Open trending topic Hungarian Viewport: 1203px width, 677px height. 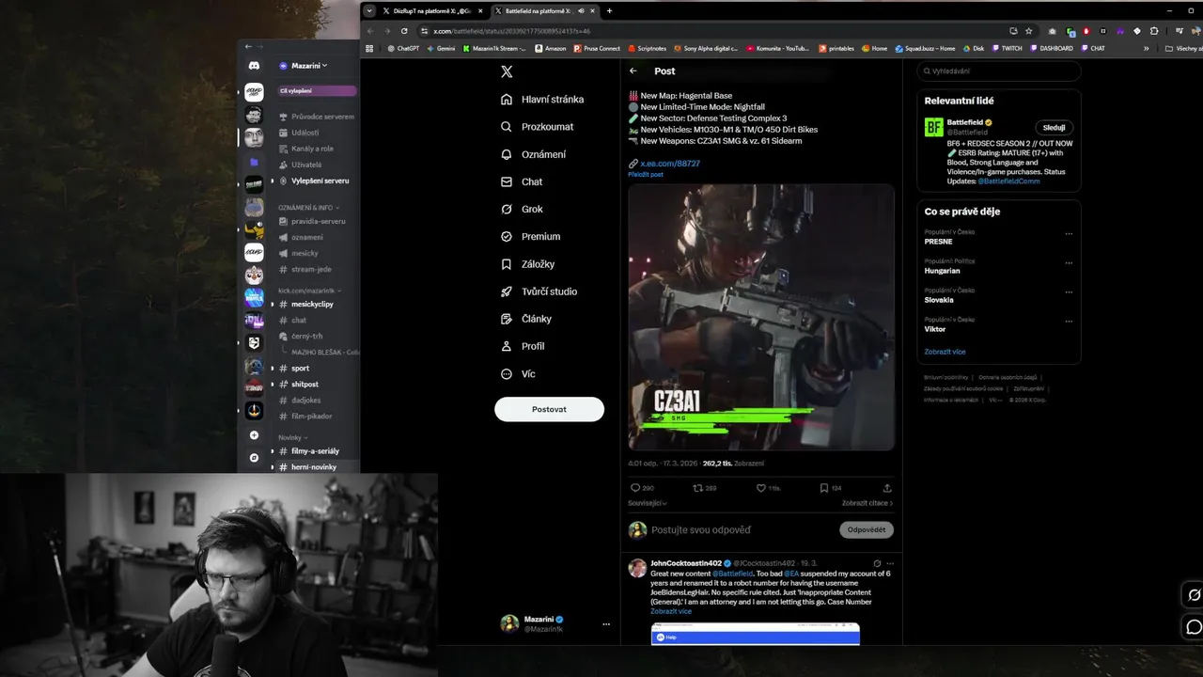[942, 271]
